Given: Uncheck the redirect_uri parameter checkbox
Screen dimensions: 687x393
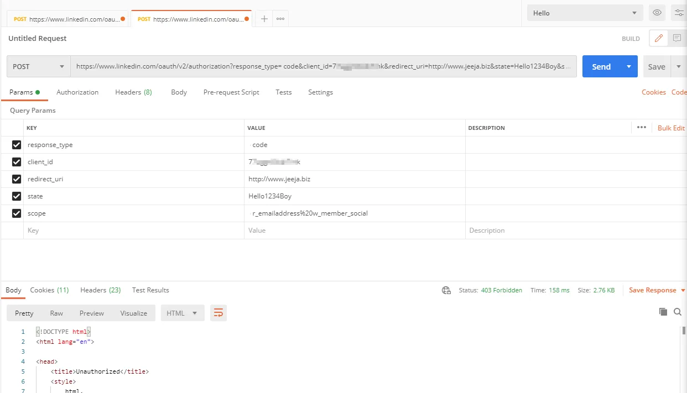Looking at the screenshot, I should (17, 179).
